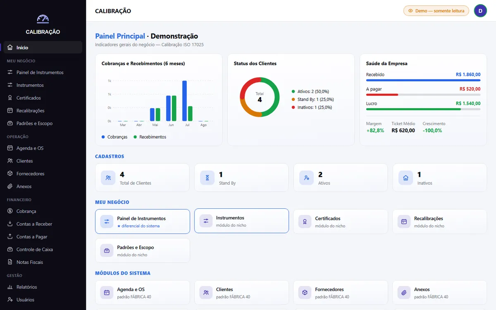Screen dimensions: 496x310
Task: Click the Crescimento -100,0% value
Action: point(432,131)
